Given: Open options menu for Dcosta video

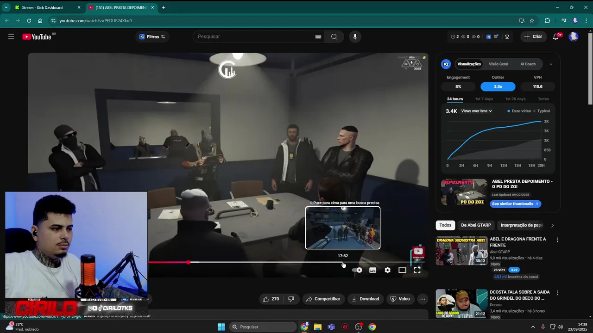Looking at the screenshot, I should click(x=557, y=293).
